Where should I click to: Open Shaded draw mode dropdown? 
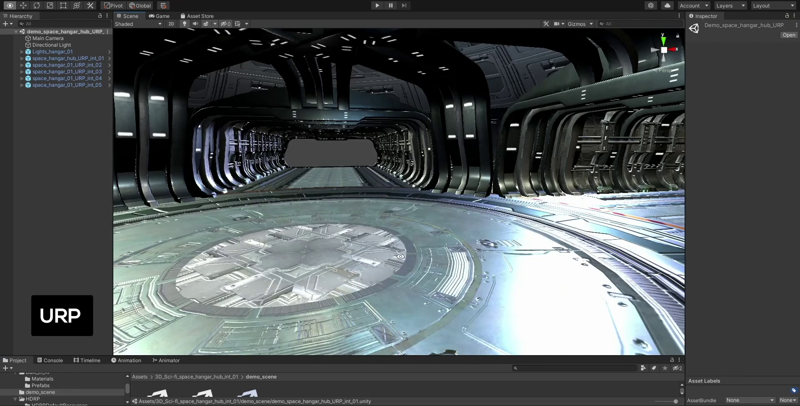(x=138, y=24)
